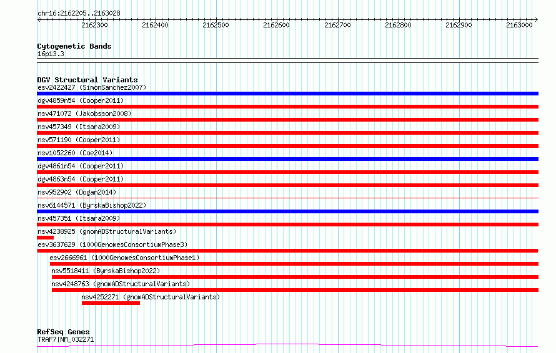The width and height of the screenshot is (556, 353).
Task: Click the nsv5518411 (ByrskaBishop2022) label
Action: click(x=106, y=271)
